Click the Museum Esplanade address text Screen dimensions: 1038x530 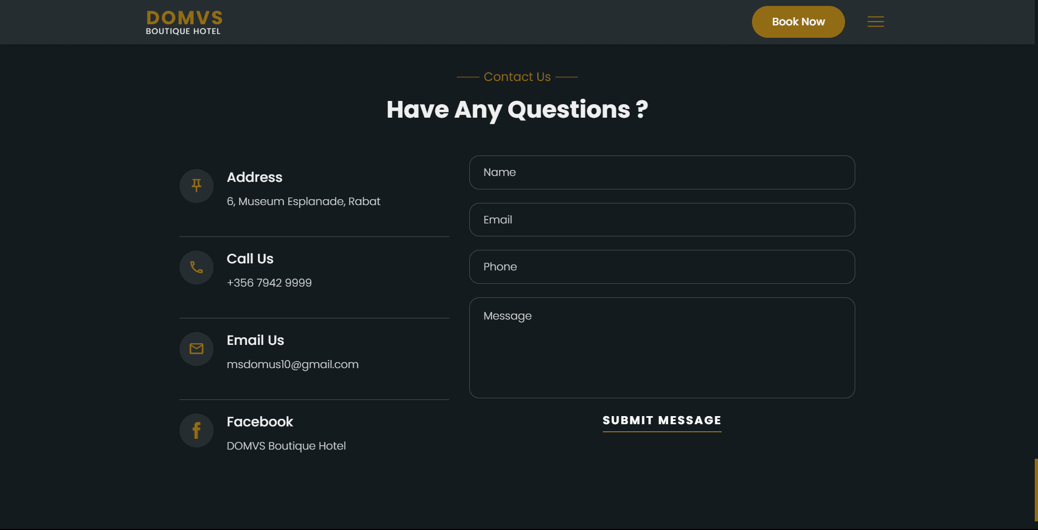(303, 201)
